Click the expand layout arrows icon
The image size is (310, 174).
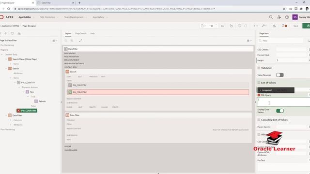pos(80,41)
